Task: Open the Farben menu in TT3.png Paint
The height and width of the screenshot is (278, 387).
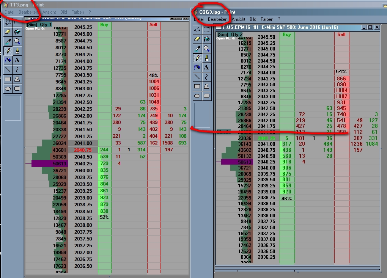Action: (x=77, y=12)
